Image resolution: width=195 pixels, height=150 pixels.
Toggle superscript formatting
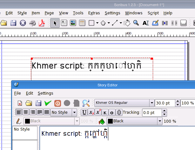click(98, 112)
